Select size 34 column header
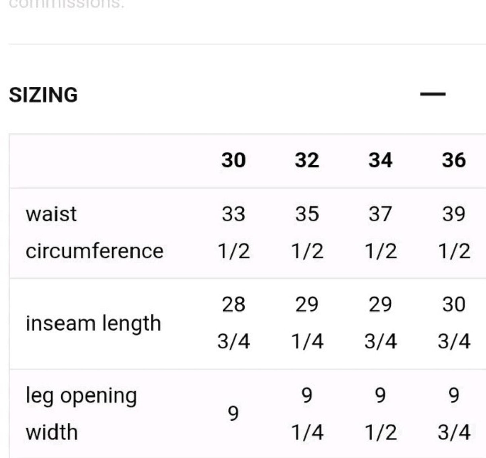486x458 pixels. [380, 160]
